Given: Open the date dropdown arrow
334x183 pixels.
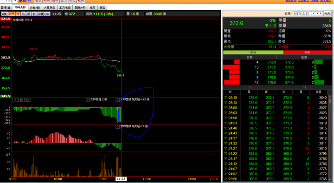Looking at the screenshot, I should tap(313, 13).
